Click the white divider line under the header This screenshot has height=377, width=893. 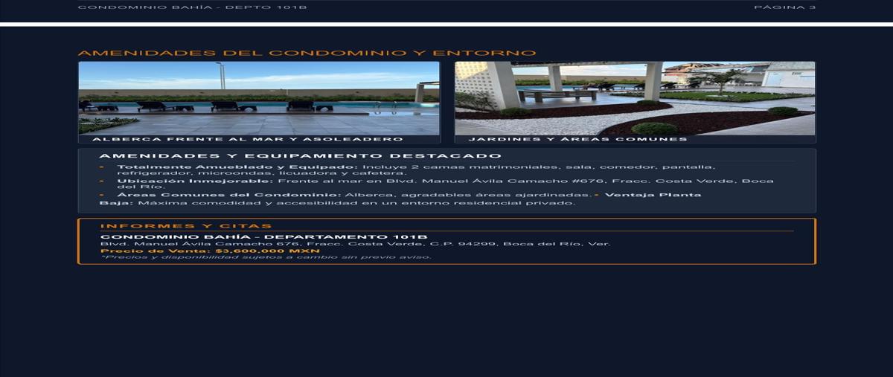[446, 24]
